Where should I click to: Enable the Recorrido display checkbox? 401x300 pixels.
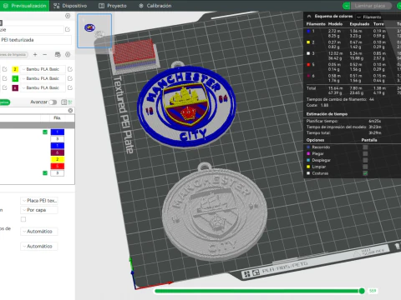click(365, 147)
